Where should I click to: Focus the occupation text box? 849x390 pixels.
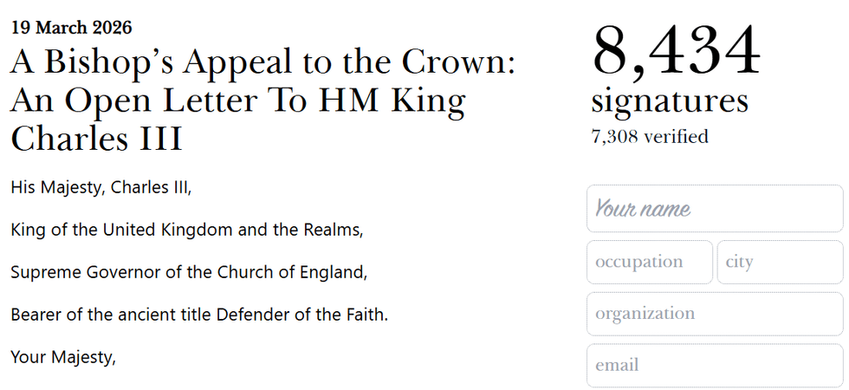coord(649,262)
